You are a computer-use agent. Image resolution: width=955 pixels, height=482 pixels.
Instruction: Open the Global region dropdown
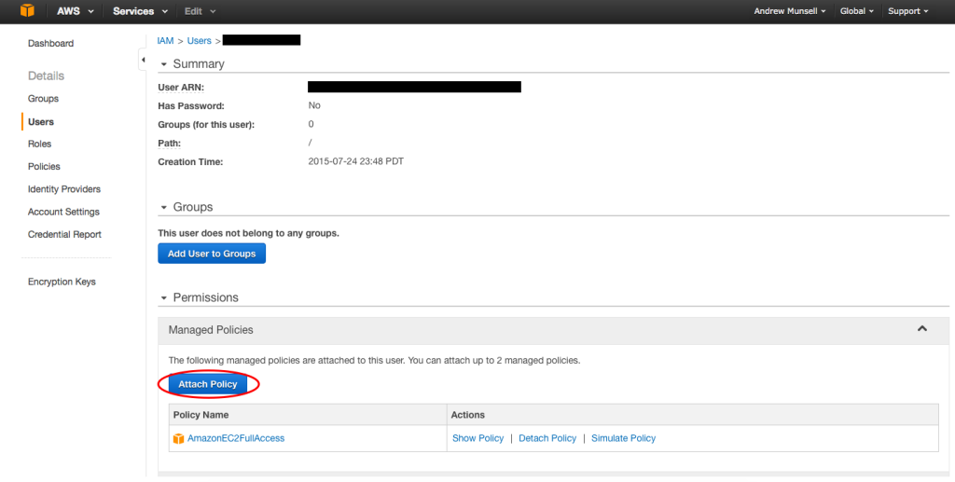pyautogui.click(x=856, y=11)
